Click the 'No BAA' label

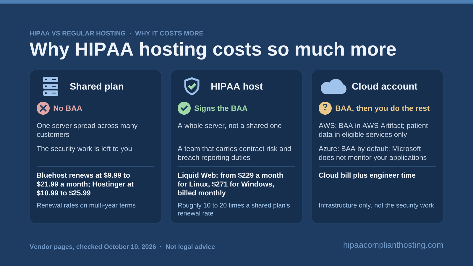point(68,108)
